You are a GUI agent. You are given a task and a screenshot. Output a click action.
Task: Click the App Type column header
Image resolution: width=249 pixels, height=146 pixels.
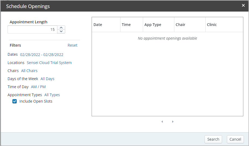[x=153, y=25]
